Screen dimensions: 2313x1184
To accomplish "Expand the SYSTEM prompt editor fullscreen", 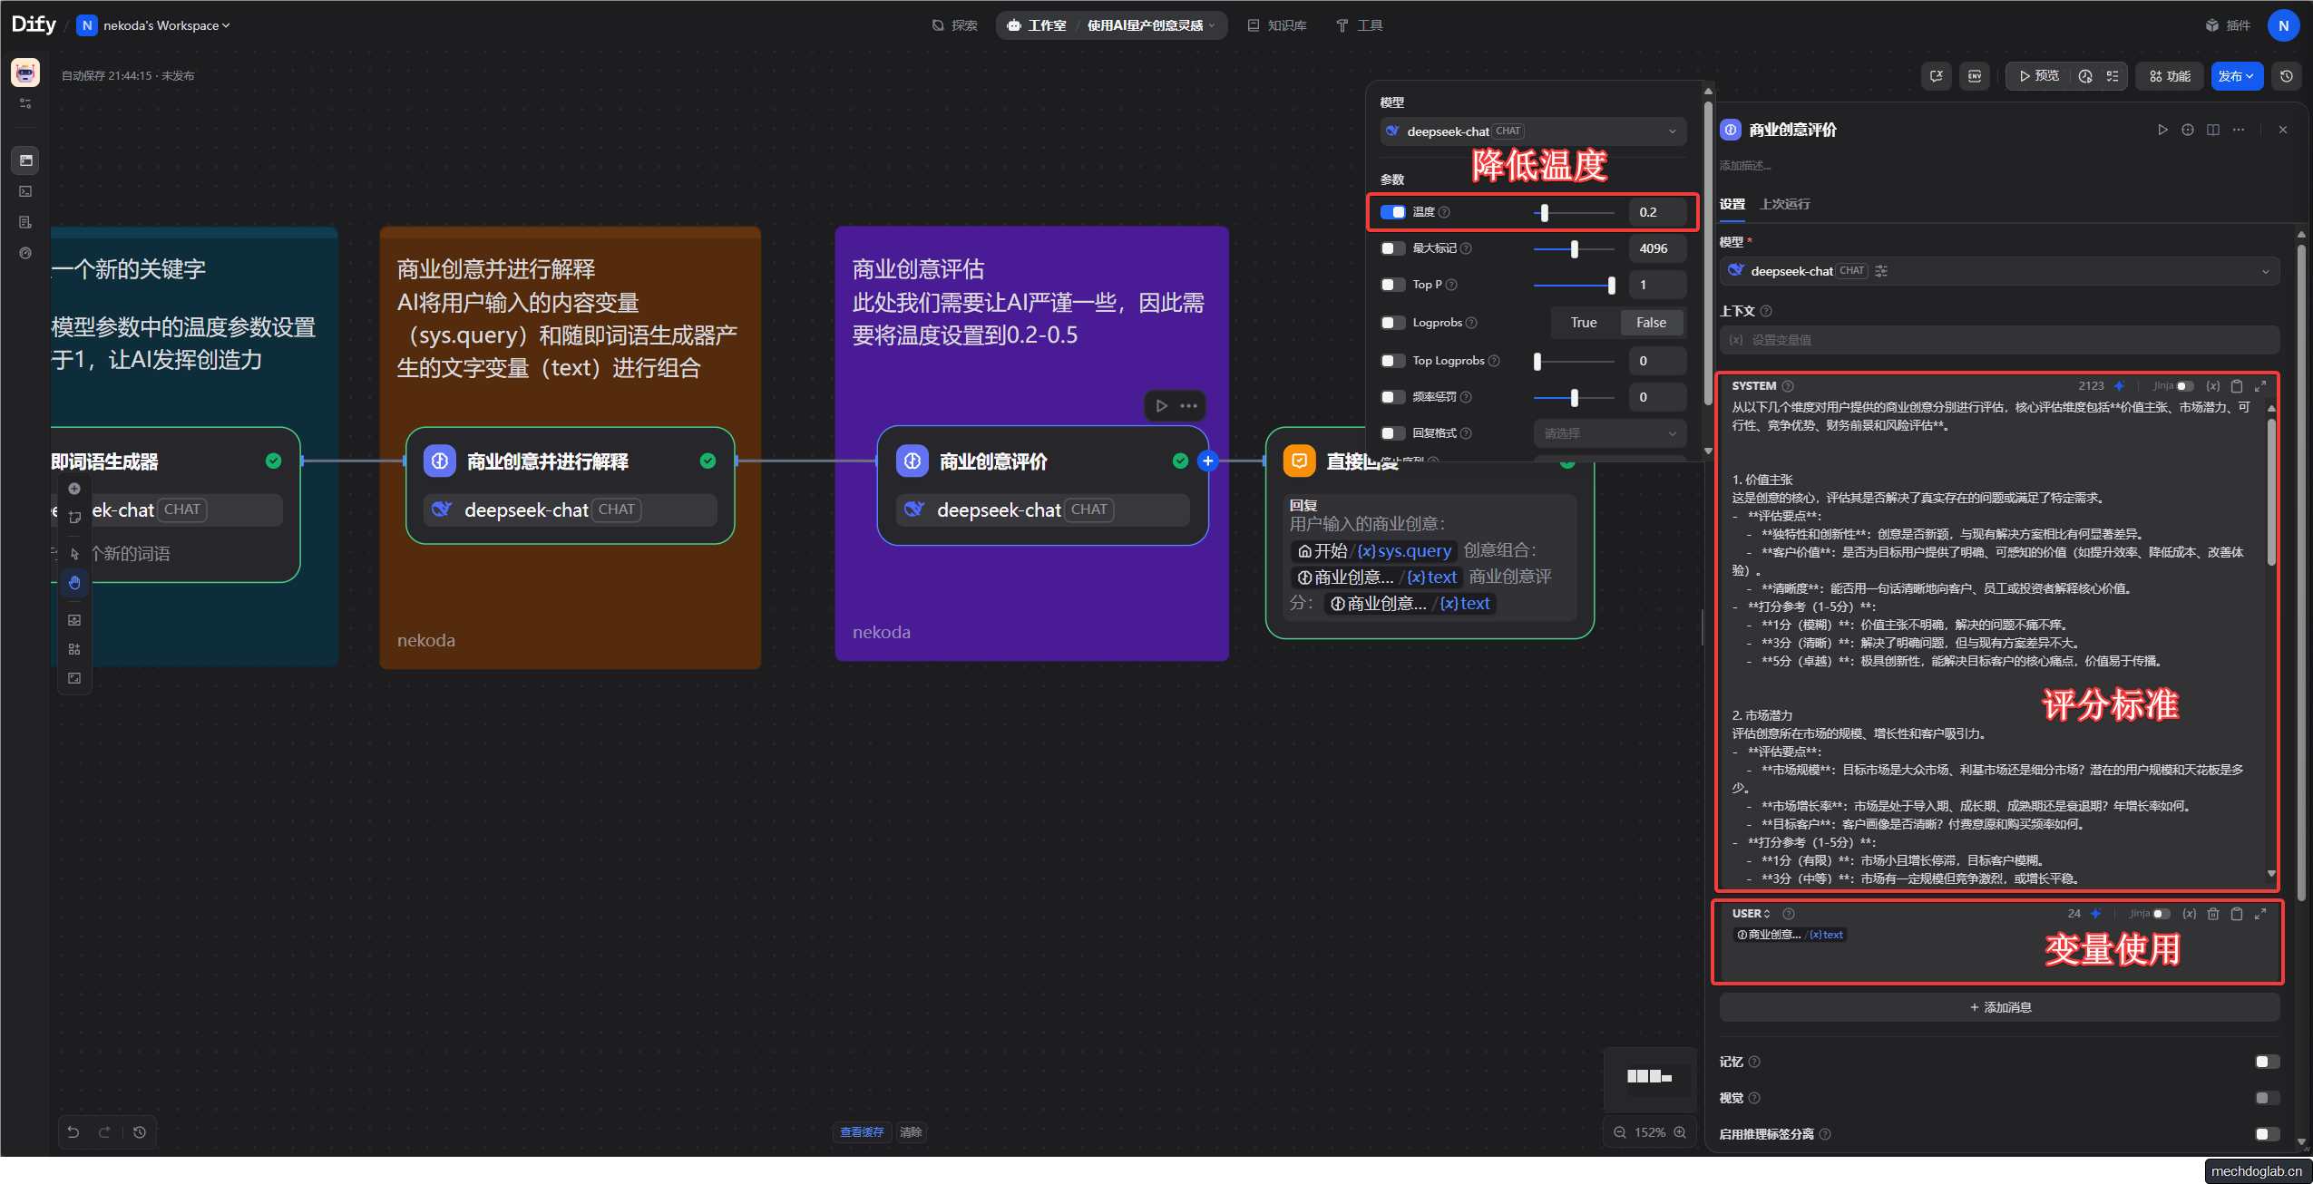I will pyautogui.click(x=2260, y=386).
